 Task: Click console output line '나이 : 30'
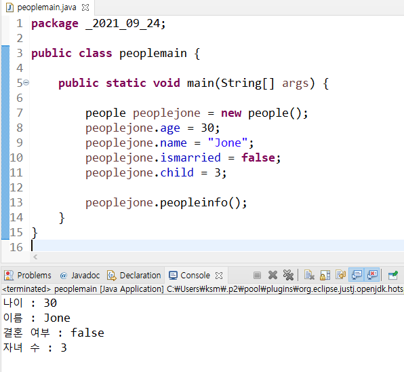[30, 303]
